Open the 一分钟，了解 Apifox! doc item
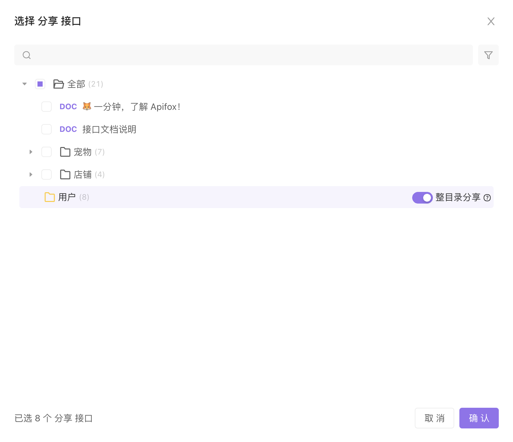 click(x=137, y=107)
